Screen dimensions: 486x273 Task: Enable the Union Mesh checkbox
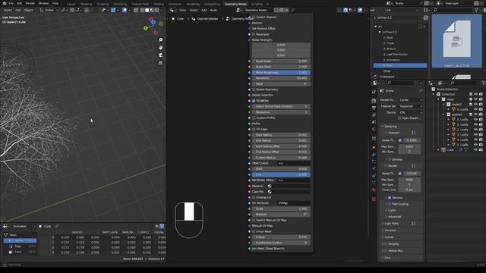tap(254, 231)
